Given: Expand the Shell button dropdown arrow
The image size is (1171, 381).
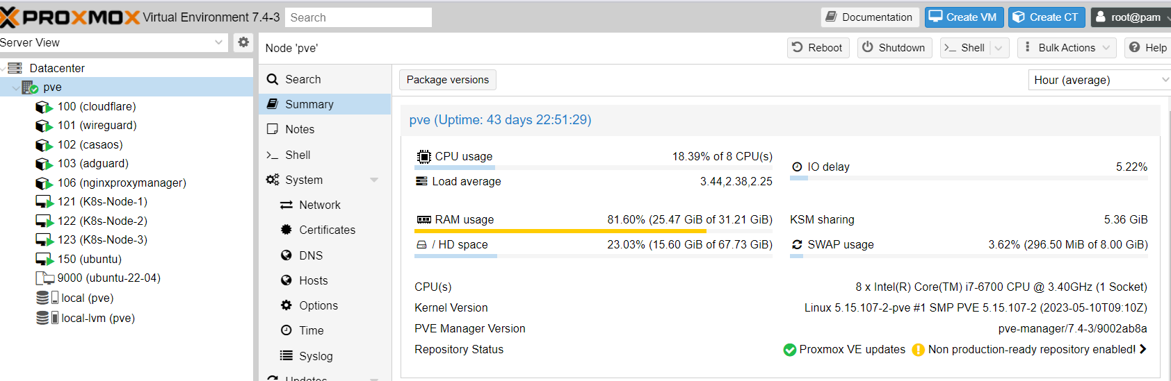Looking at the screenshot, I should point(999,48).
